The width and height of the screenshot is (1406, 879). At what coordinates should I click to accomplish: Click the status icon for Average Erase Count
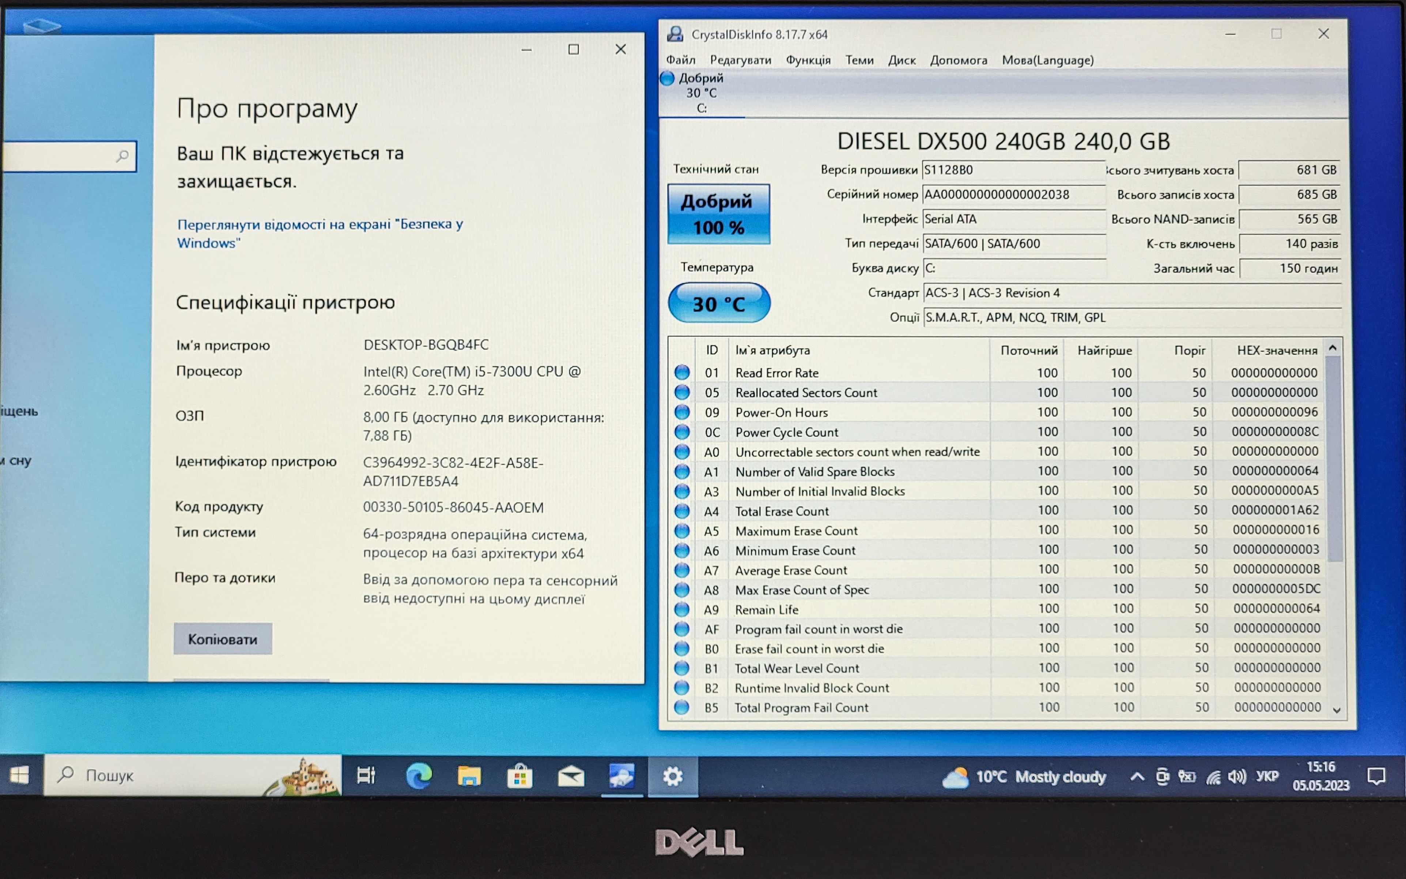coord(681,570)
